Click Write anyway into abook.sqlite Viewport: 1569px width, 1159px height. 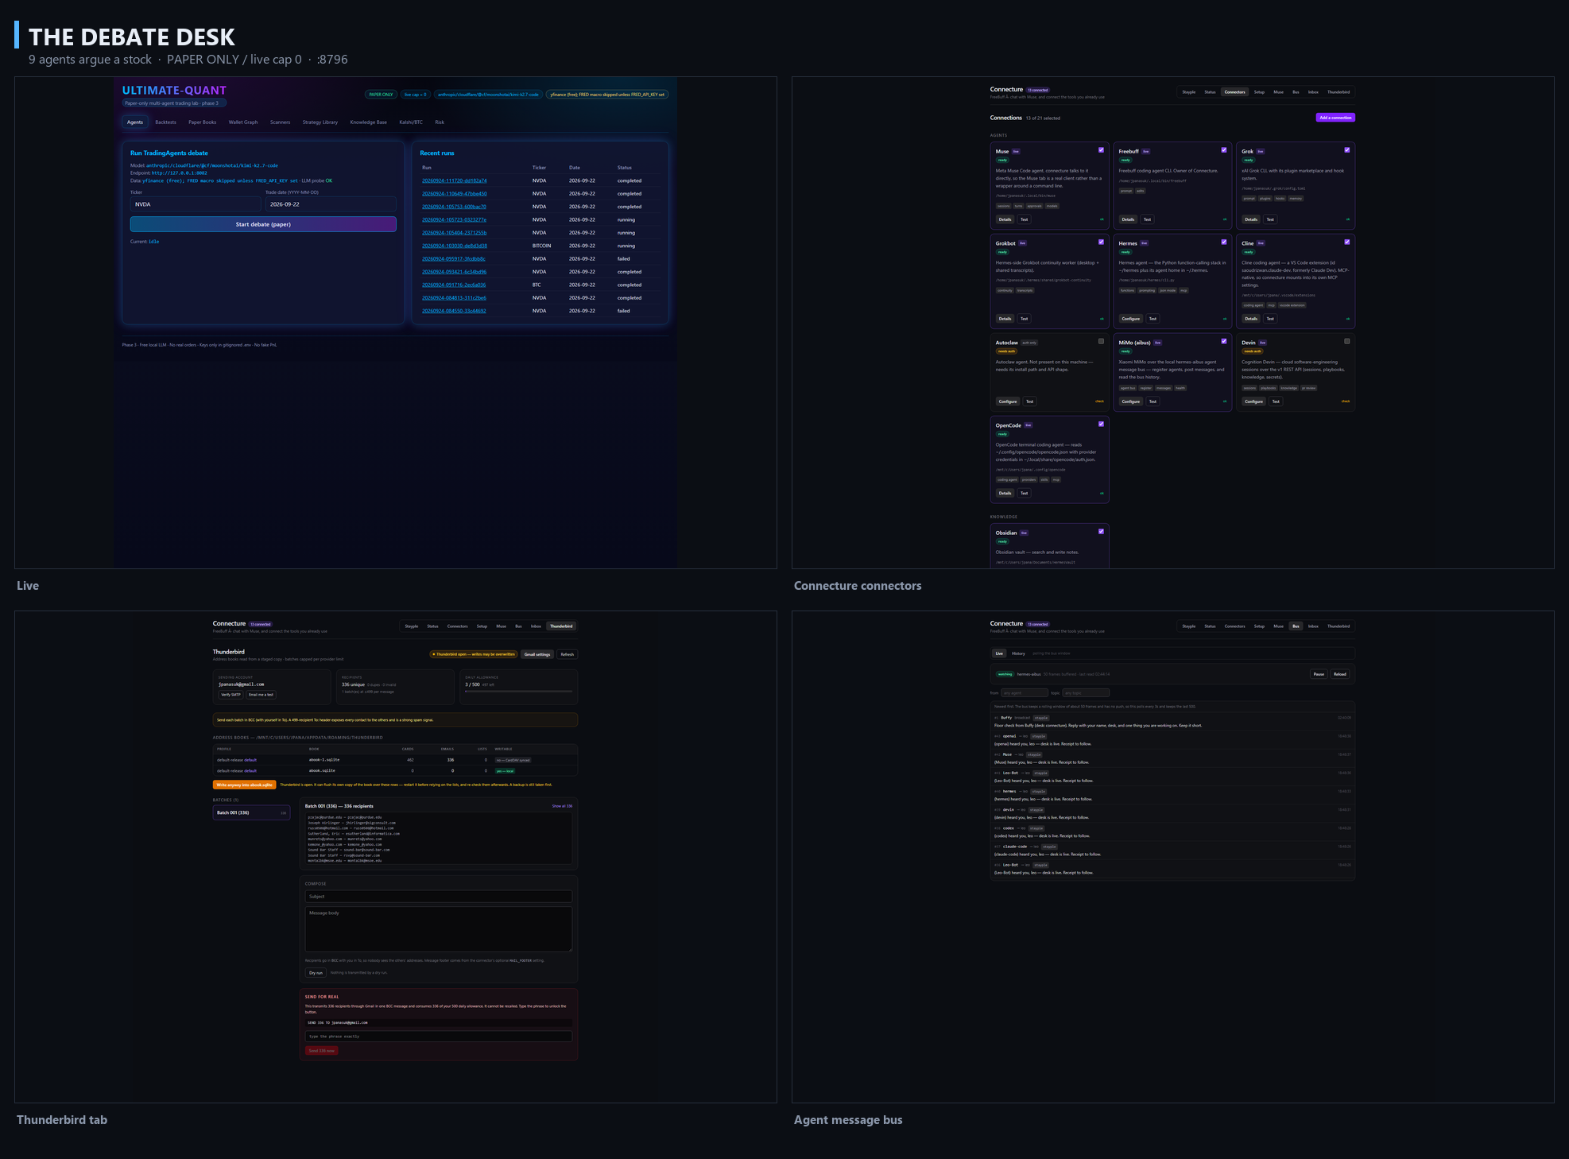245,785
